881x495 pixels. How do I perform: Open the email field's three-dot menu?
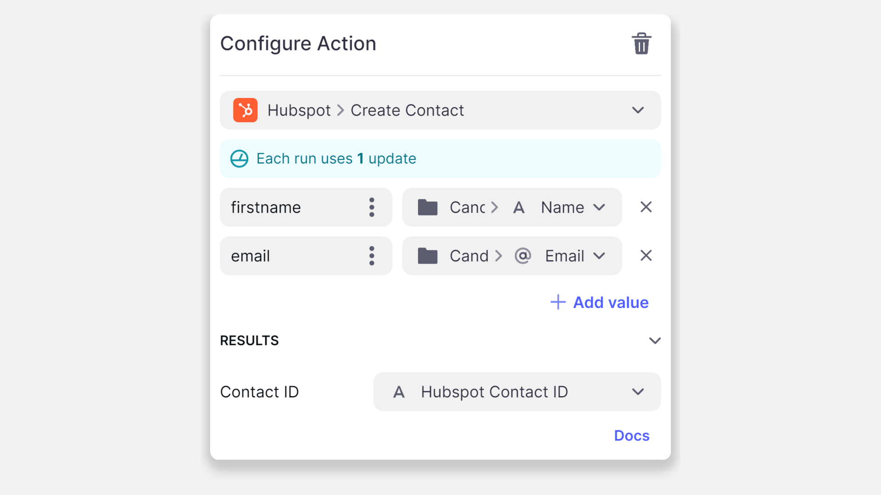click(372, 256)
